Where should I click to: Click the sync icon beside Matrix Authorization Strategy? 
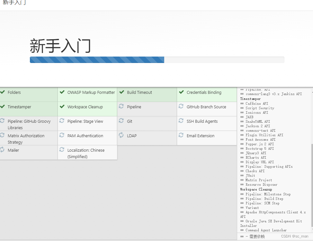click(x=2, y=135)
